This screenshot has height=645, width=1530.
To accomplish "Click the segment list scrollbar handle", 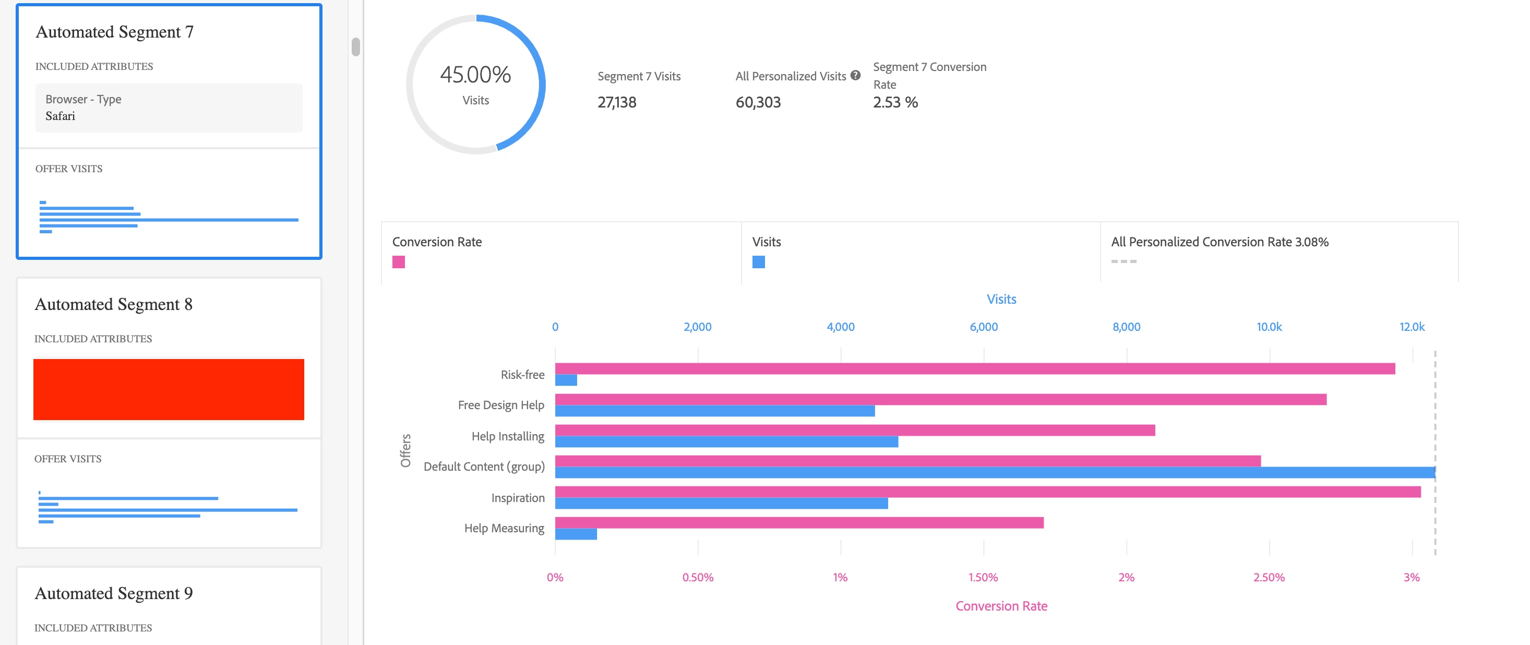I will coord(356,47).
